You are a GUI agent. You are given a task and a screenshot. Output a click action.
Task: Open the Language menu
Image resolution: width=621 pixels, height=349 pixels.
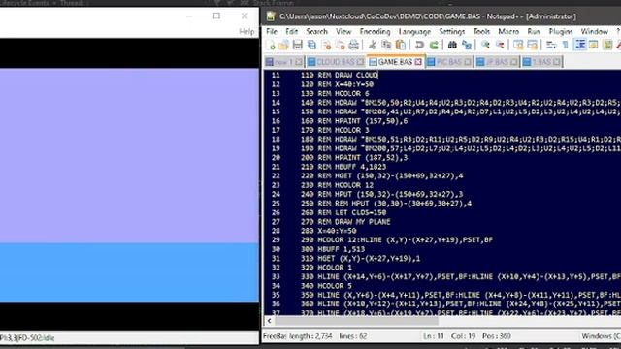point(414,31)
